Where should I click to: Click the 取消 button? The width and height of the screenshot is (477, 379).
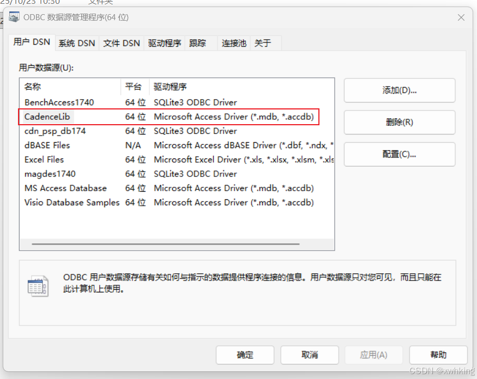pyautogui.click(x=310, y=354)
